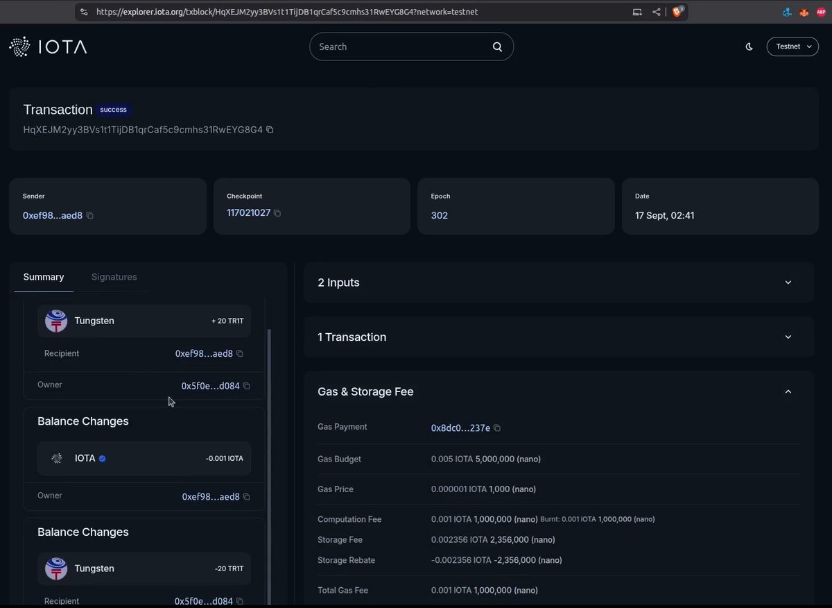The width and height of the screenshot is (832, 608).
Task: Copy the first owner address 0x5f0e...d084
Action: 246,386
